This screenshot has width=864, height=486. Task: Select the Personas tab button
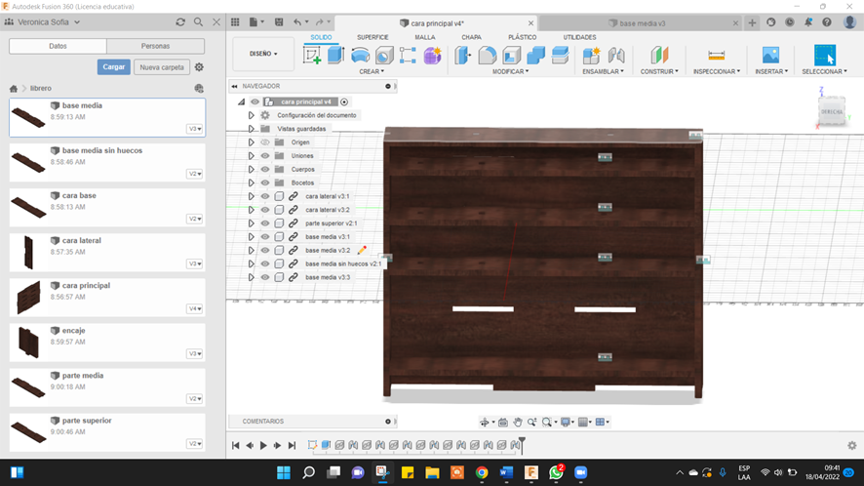(155, 46)
